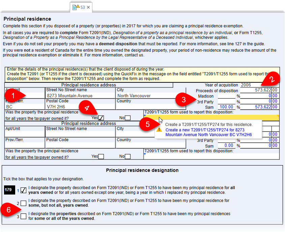This screenshot has height=232, width=285.
Task: Click Madison's percentage field for first property
Action: click(x=226, y=96)
